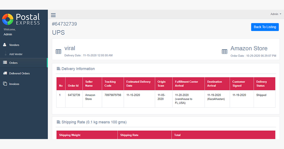
Task: Click the table icon beside Amazon Store
Action: 224,52
